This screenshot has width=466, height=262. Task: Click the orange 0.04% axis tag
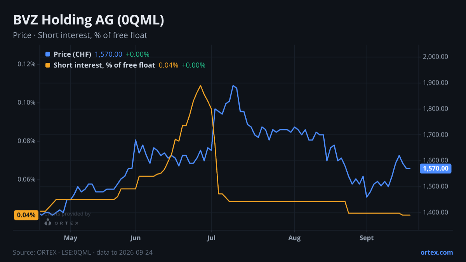[x=26, y=215]
